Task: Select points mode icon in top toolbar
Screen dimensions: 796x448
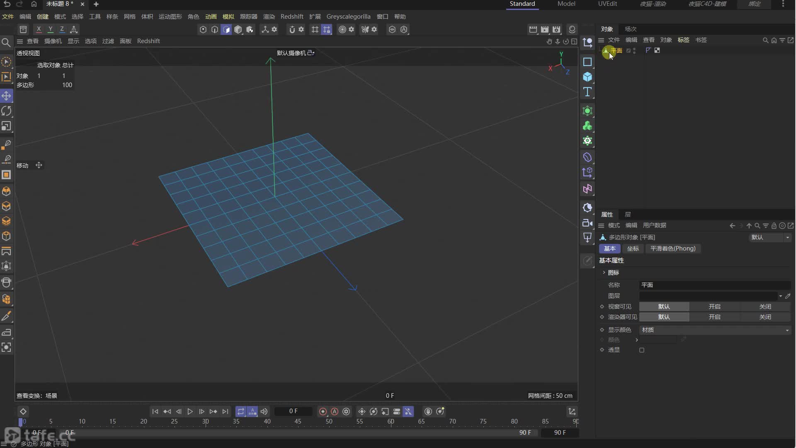Action: tap(203, 29)
